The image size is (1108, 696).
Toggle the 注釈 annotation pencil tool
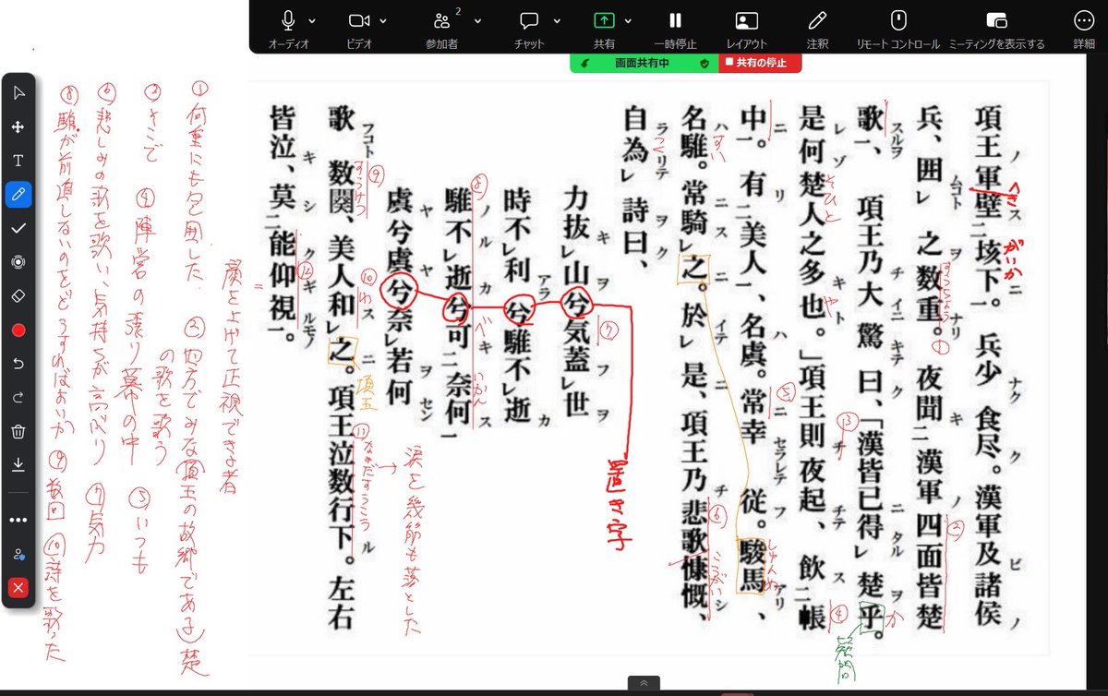pos(816,20)
